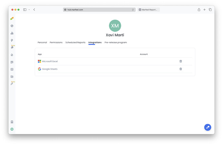The height and width of the screenshot is (145, 223).
Task: Open the lightning bolt sidebar icon
Action: point(12,40)
